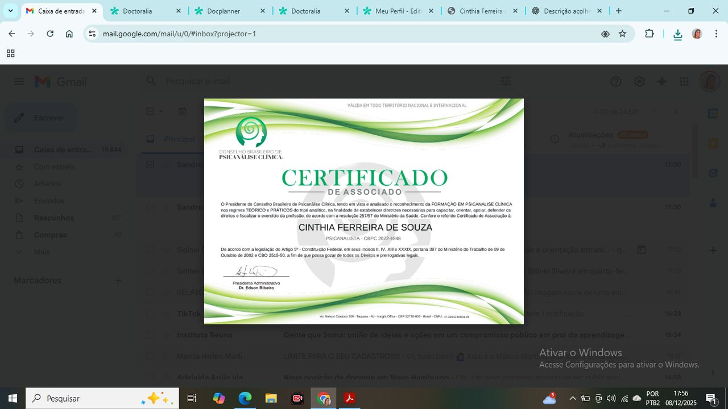Toggle the select-all emails checkbox
Viewport: 728px width, 409px height.
tap(150, 111)
